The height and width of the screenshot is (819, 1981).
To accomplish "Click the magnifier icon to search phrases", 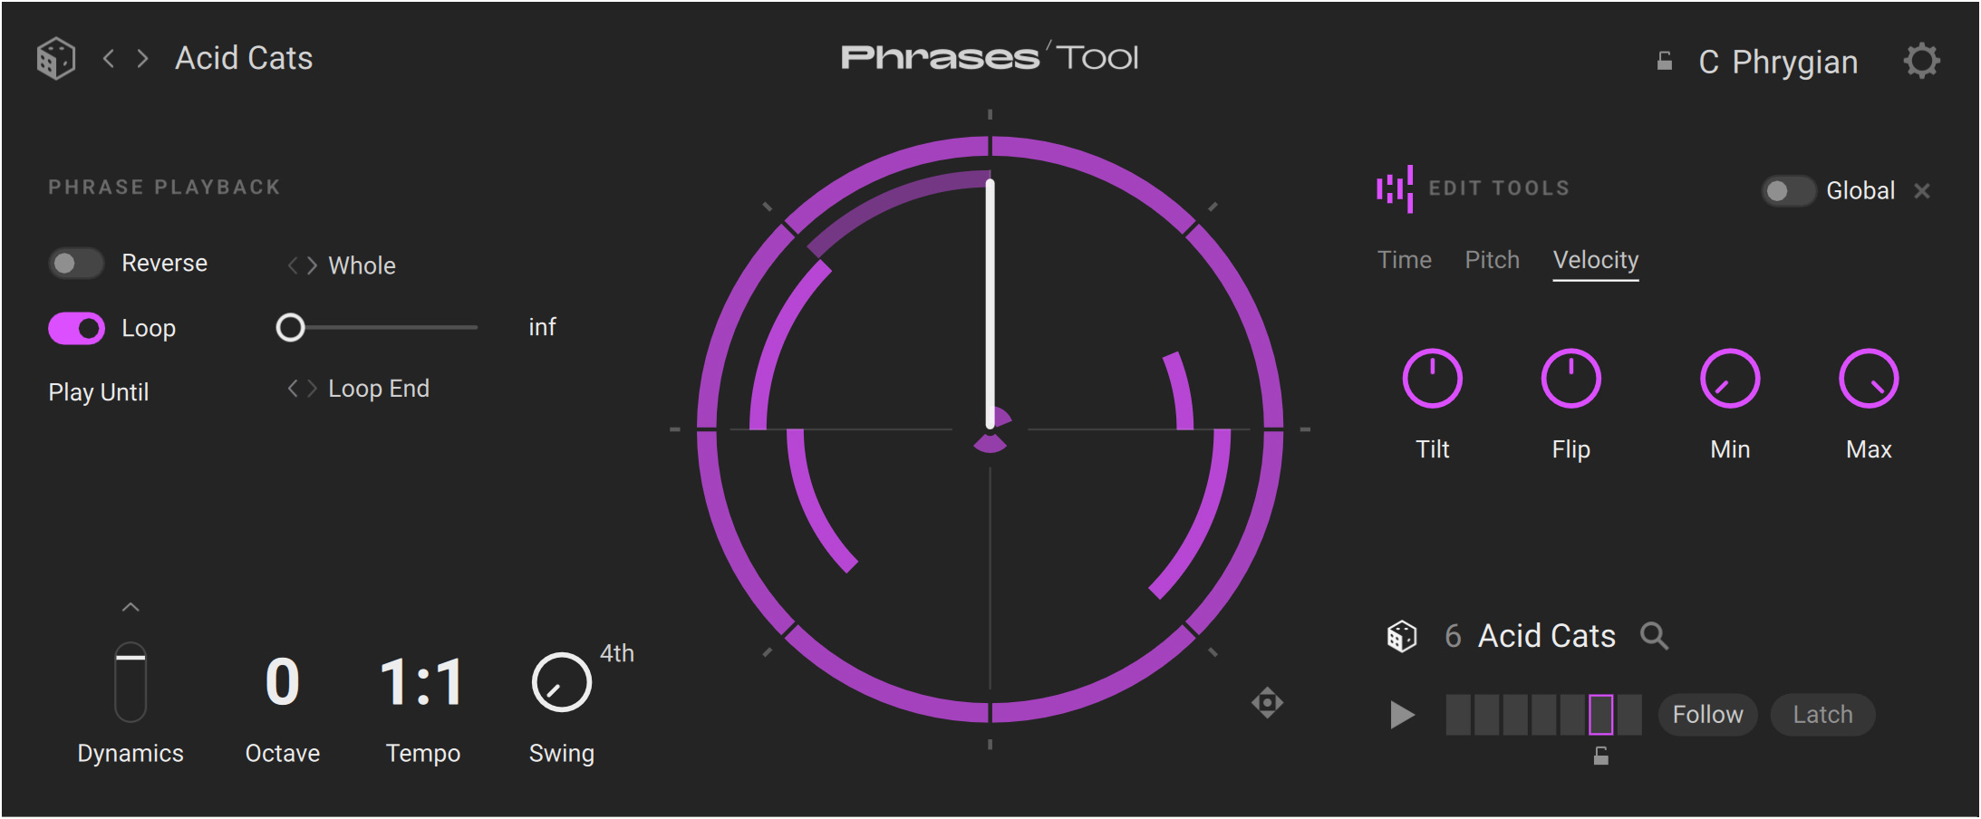I will pyautogui.click(x=1654, y=636).
